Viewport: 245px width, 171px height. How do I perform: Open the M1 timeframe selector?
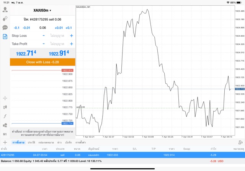[5, 134]
